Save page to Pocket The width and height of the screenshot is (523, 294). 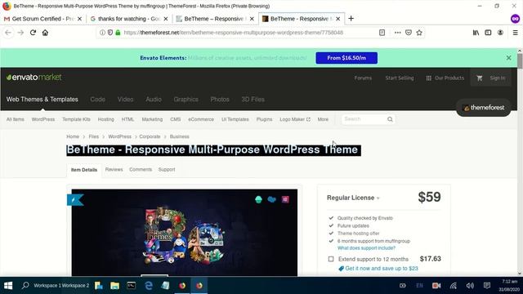tap(409, 33)
